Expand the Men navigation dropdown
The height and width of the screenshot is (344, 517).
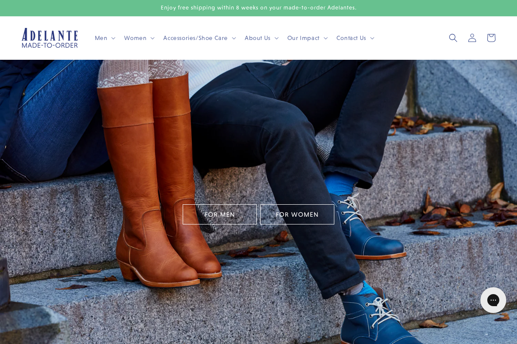tap(113, 38)
